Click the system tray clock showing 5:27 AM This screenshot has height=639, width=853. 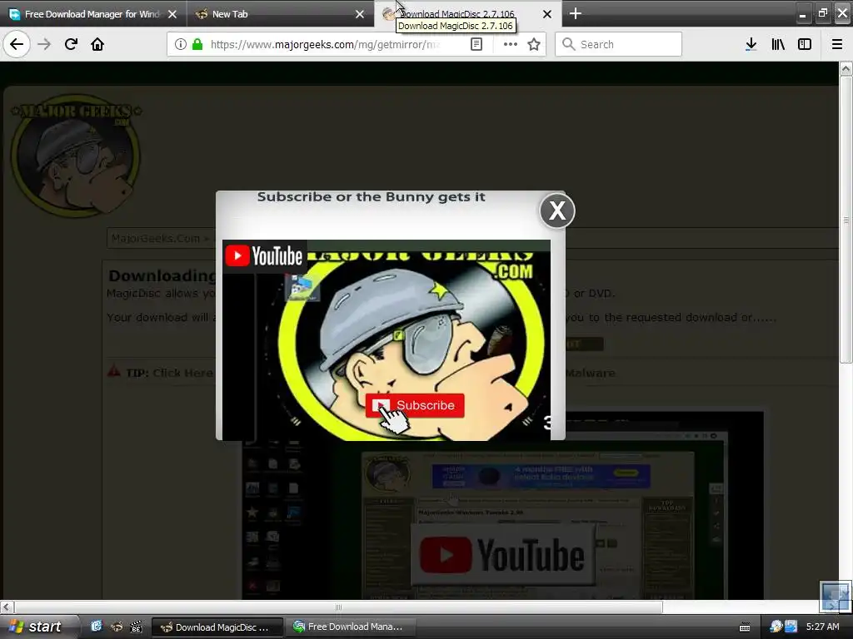point(822,627)
